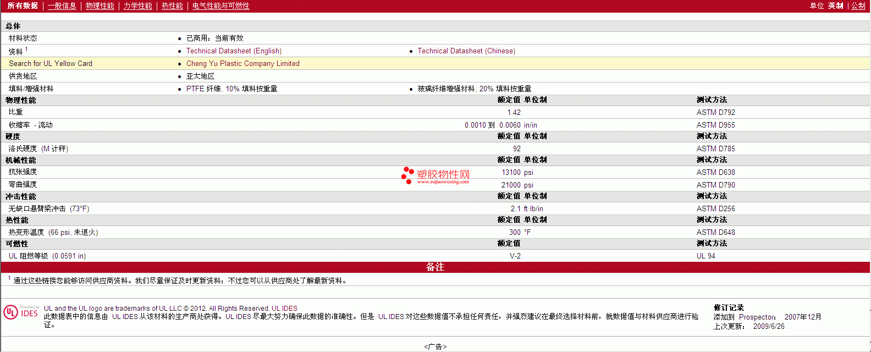This screenshot has width=871, height=352.
Task: Switch to the 物理性能 tab
Action: pyautogui.click(x=100, y=5)
